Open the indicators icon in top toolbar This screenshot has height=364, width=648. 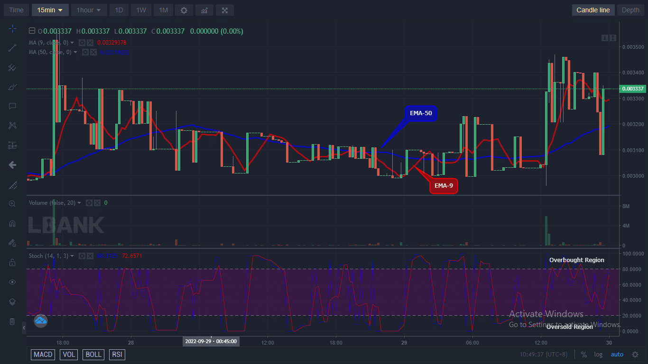coord(204,10)
